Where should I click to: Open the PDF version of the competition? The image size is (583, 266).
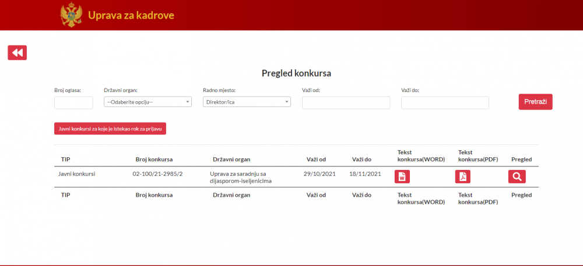pos(462,177)
